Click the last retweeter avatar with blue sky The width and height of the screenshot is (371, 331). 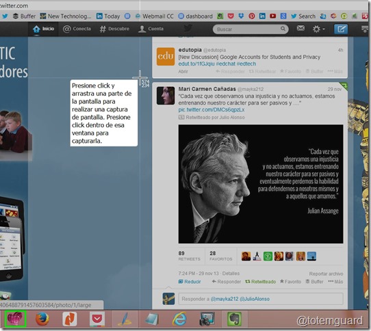(x=311, y=256)
